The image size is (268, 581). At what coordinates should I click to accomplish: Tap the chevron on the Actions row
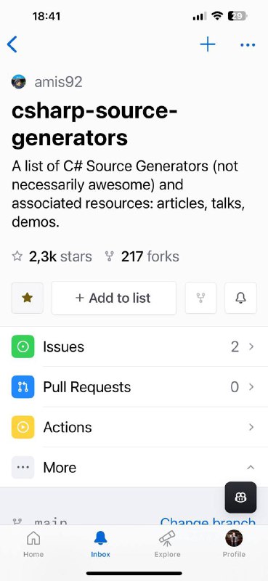tap(251, 427)
